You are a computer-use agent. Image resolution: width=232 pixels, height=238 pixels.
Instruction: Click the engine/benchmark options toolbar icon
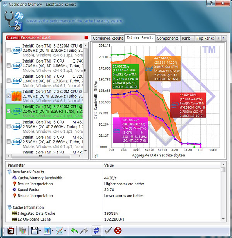(11, 231)
